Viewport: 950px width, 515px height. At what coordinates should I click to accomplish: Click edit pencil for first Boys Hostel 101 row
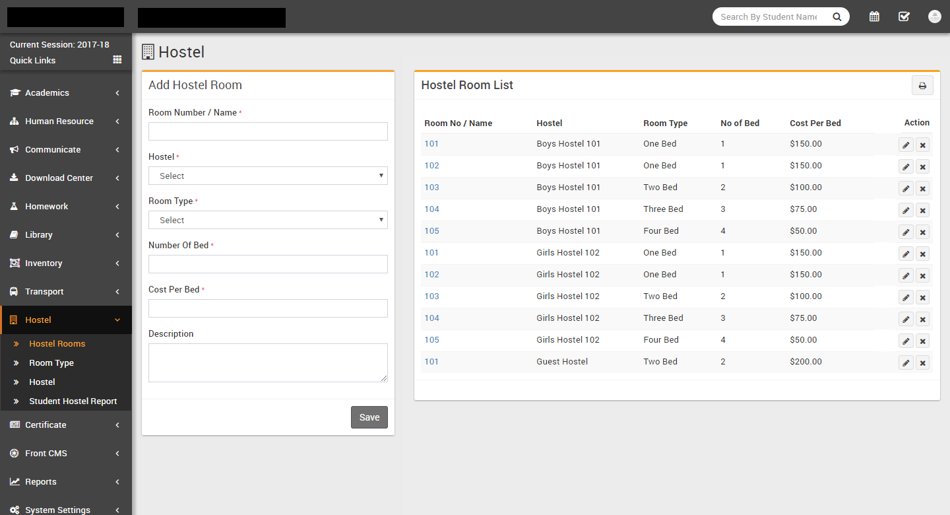click(906, 145)
